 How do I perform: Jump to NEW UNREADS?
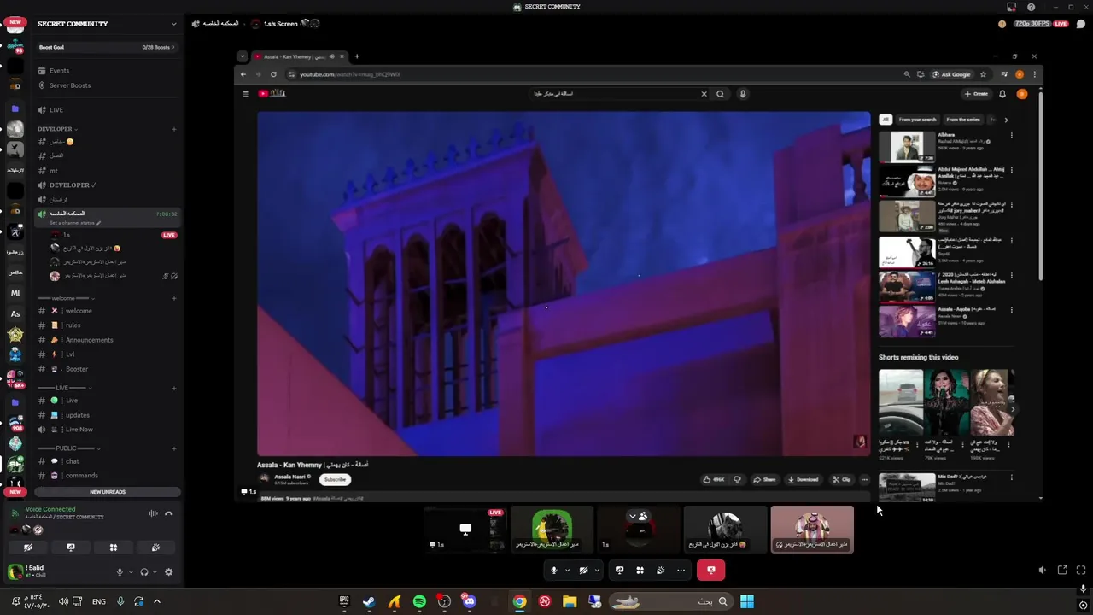(x=108, y=492)
